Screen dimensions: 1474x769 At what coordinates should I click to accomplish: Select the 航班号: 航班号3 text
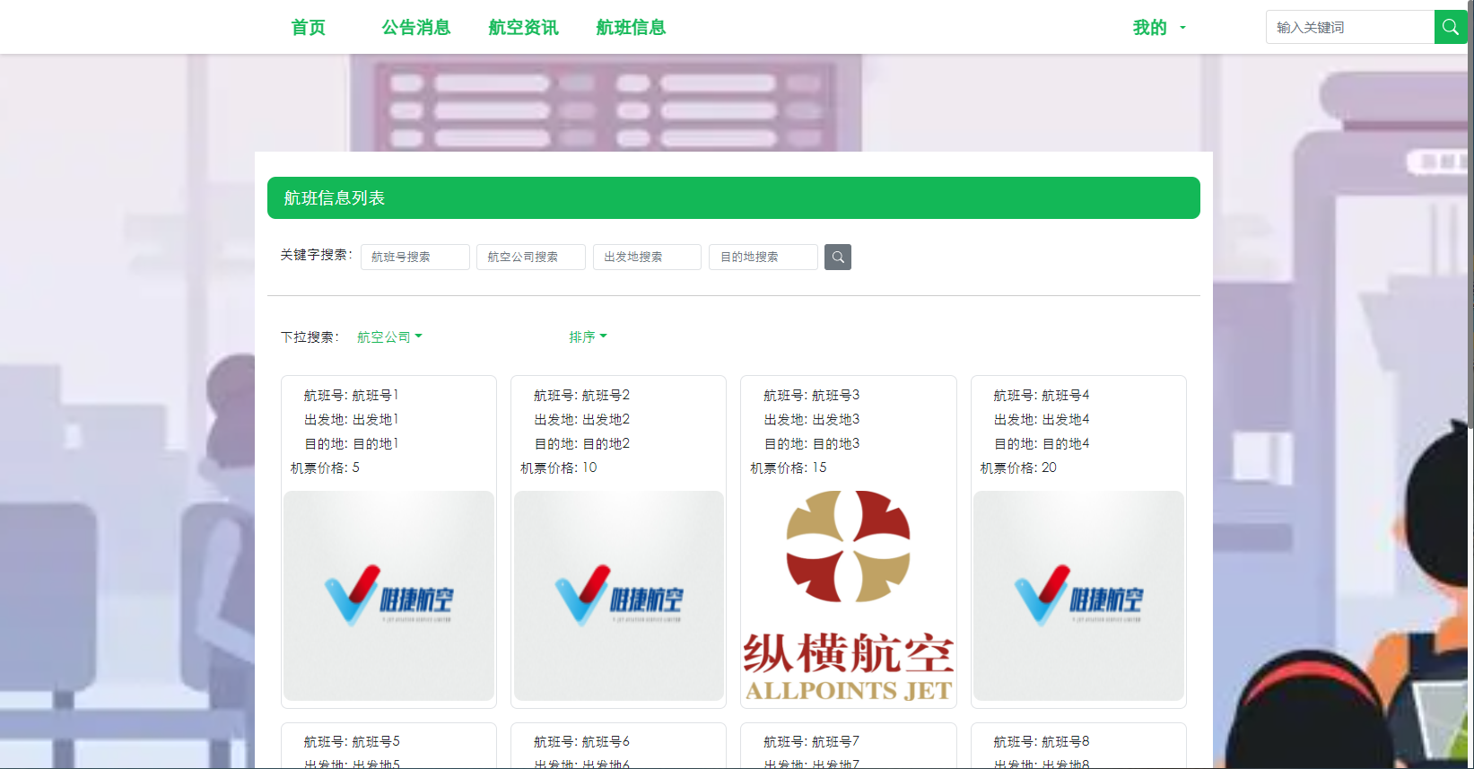[x=811, y=395]
